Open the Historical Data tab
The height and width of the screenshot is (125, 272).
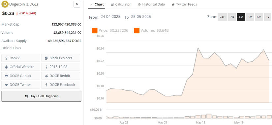[x=151, y=5]
